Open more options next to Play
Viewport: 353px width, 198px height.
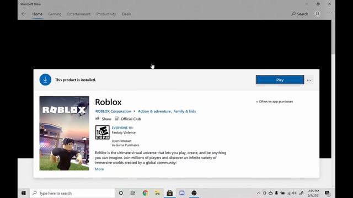pyautogui.click(x=309, y=80)
